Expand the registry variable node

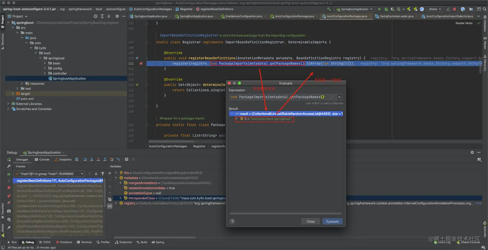[116, 203]
